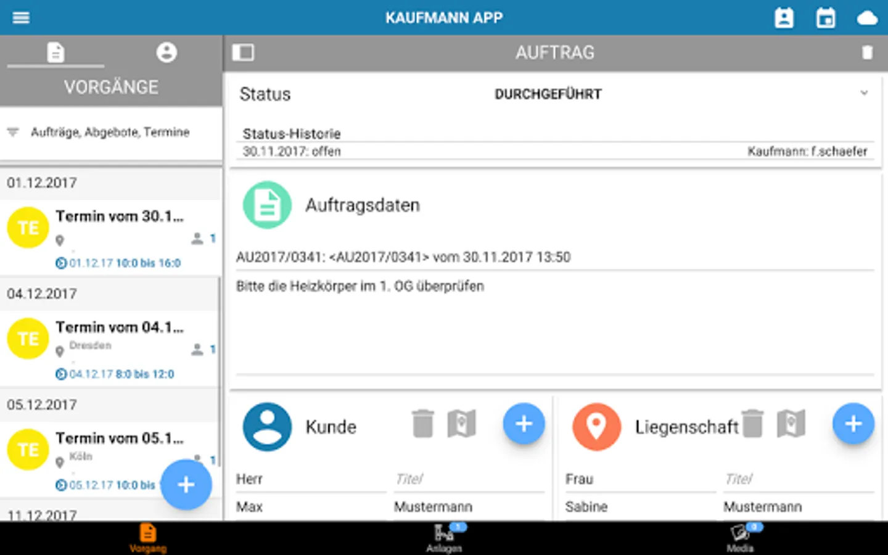Open Termin vom 30.1... entry
This screenshot has height=555, width=888.
coord(111,237)
